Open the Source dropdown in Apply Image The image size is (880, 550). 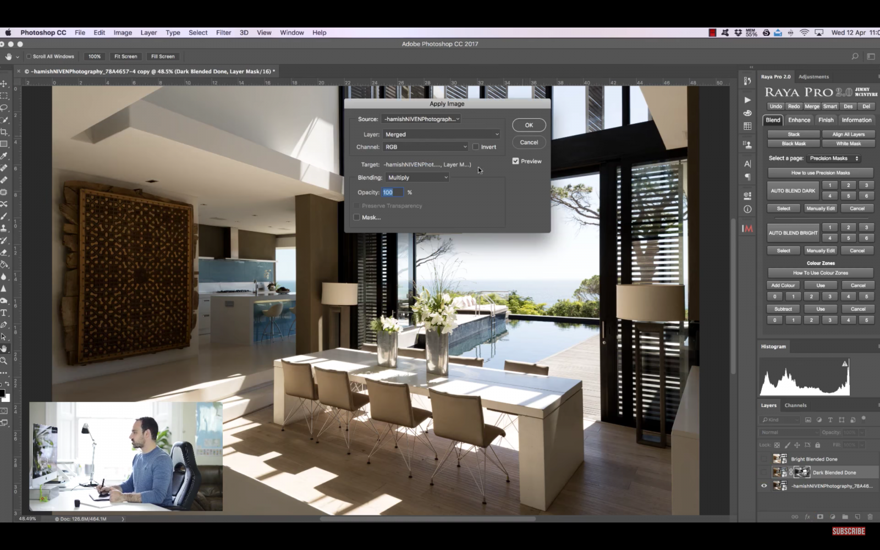pos(421,119)
